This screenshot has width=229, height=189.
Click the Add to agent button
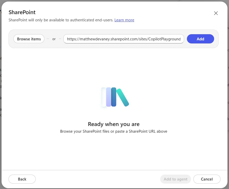pos(175,179)
